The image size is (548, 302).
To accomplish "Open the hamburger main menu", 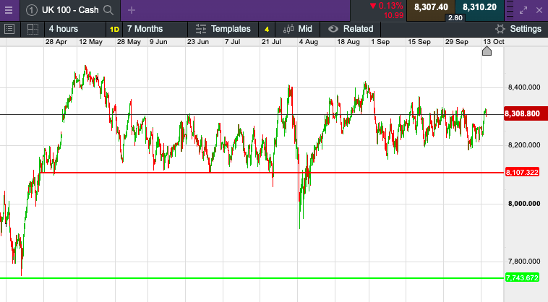I will click(9, 10).
